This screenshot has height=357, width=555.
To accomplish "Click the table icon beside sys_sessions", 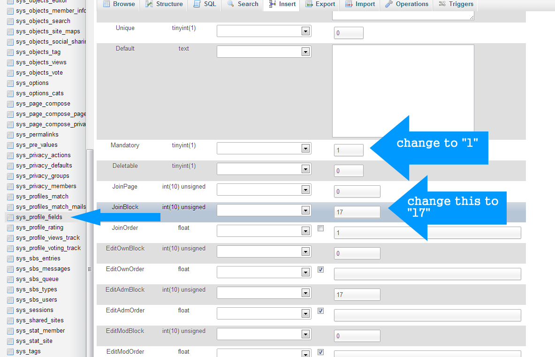I will (x=10, y=310).
